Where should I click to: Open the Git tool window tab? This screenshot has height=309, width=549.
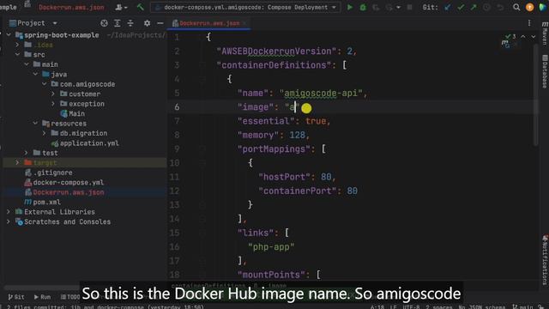point(16,297)
